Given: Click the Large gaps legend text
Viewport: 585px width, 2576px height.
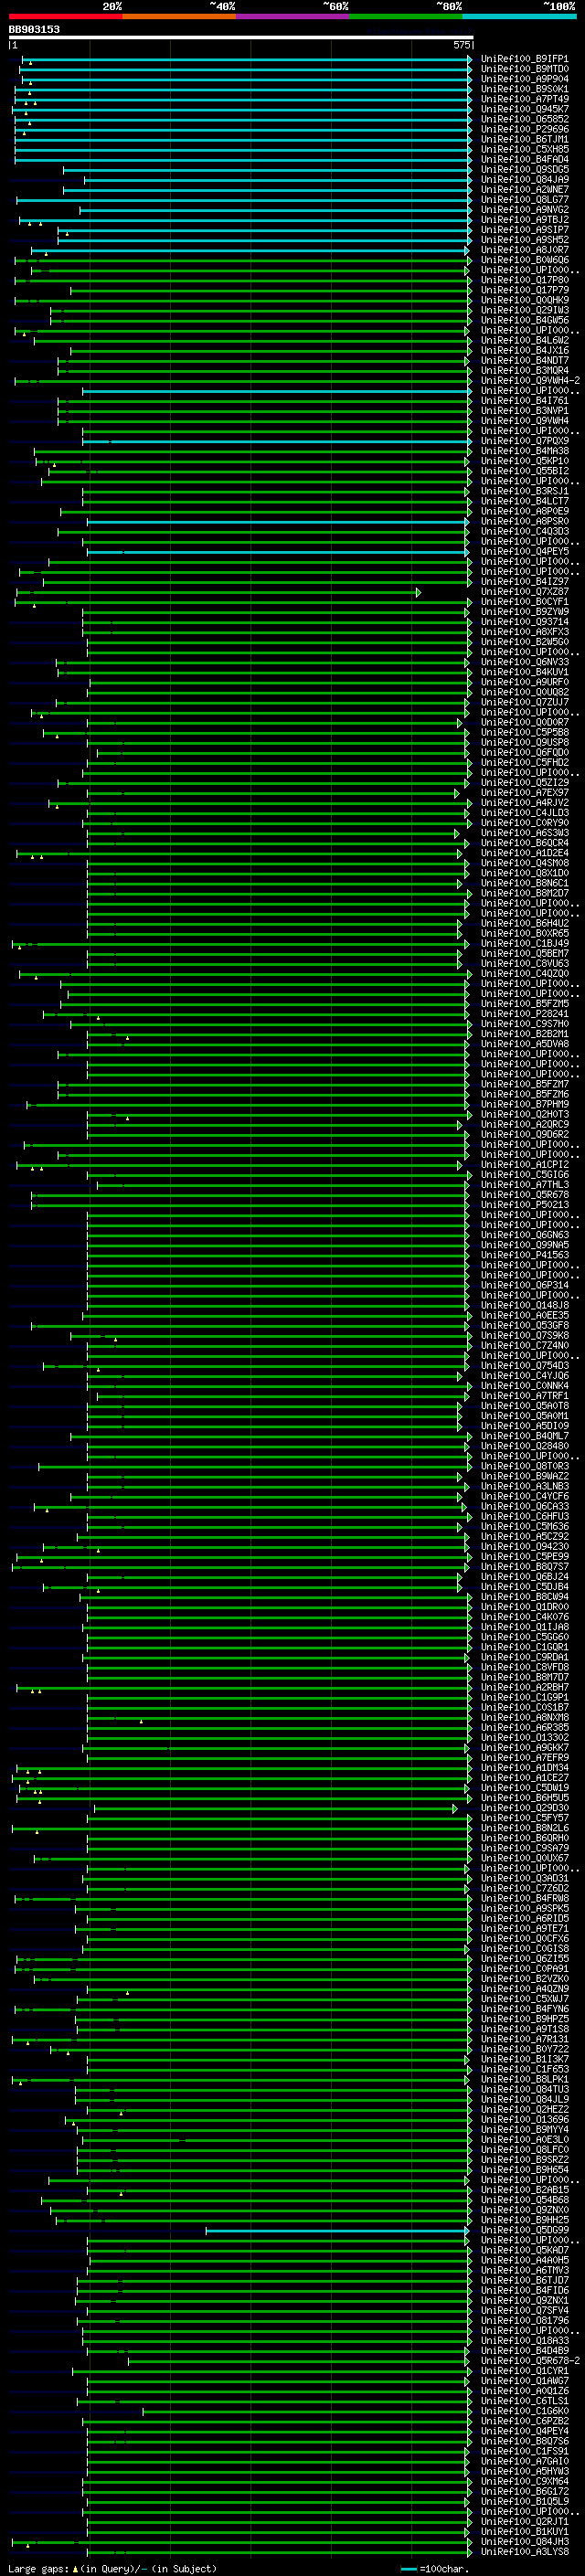Looking at the screenshot, I should click(x=112, y=2569).
